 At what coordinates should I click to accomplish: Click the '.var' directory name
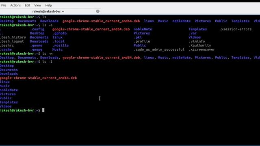click(193, 33)
